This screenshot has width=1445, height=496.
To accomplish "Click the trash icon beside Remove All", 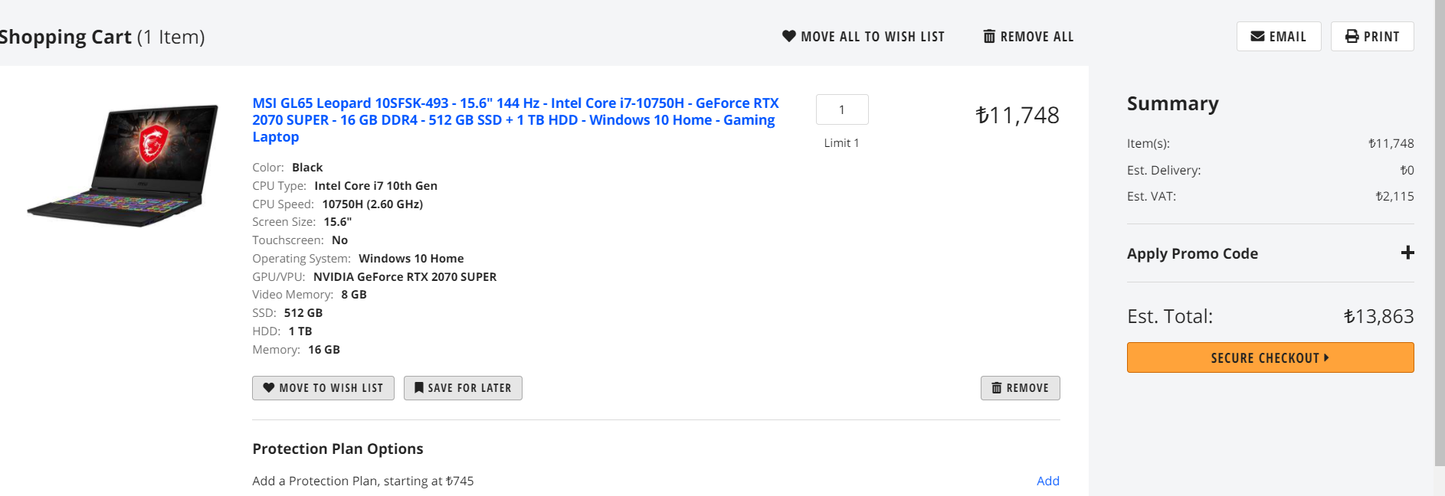I will tap(989, 37).
